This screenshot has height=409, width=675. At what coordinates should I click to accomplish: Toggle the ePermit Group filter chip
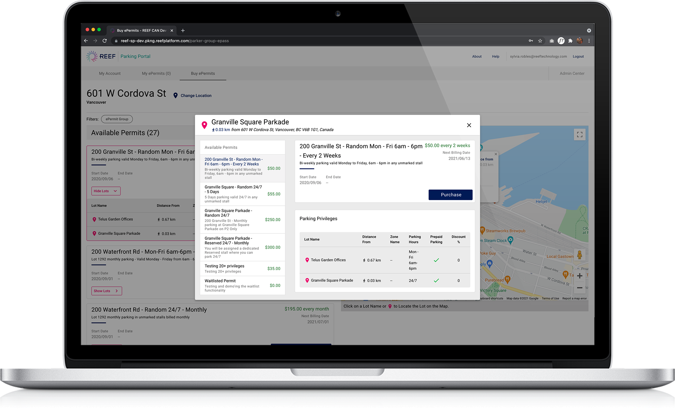click(x=117, y=119)
